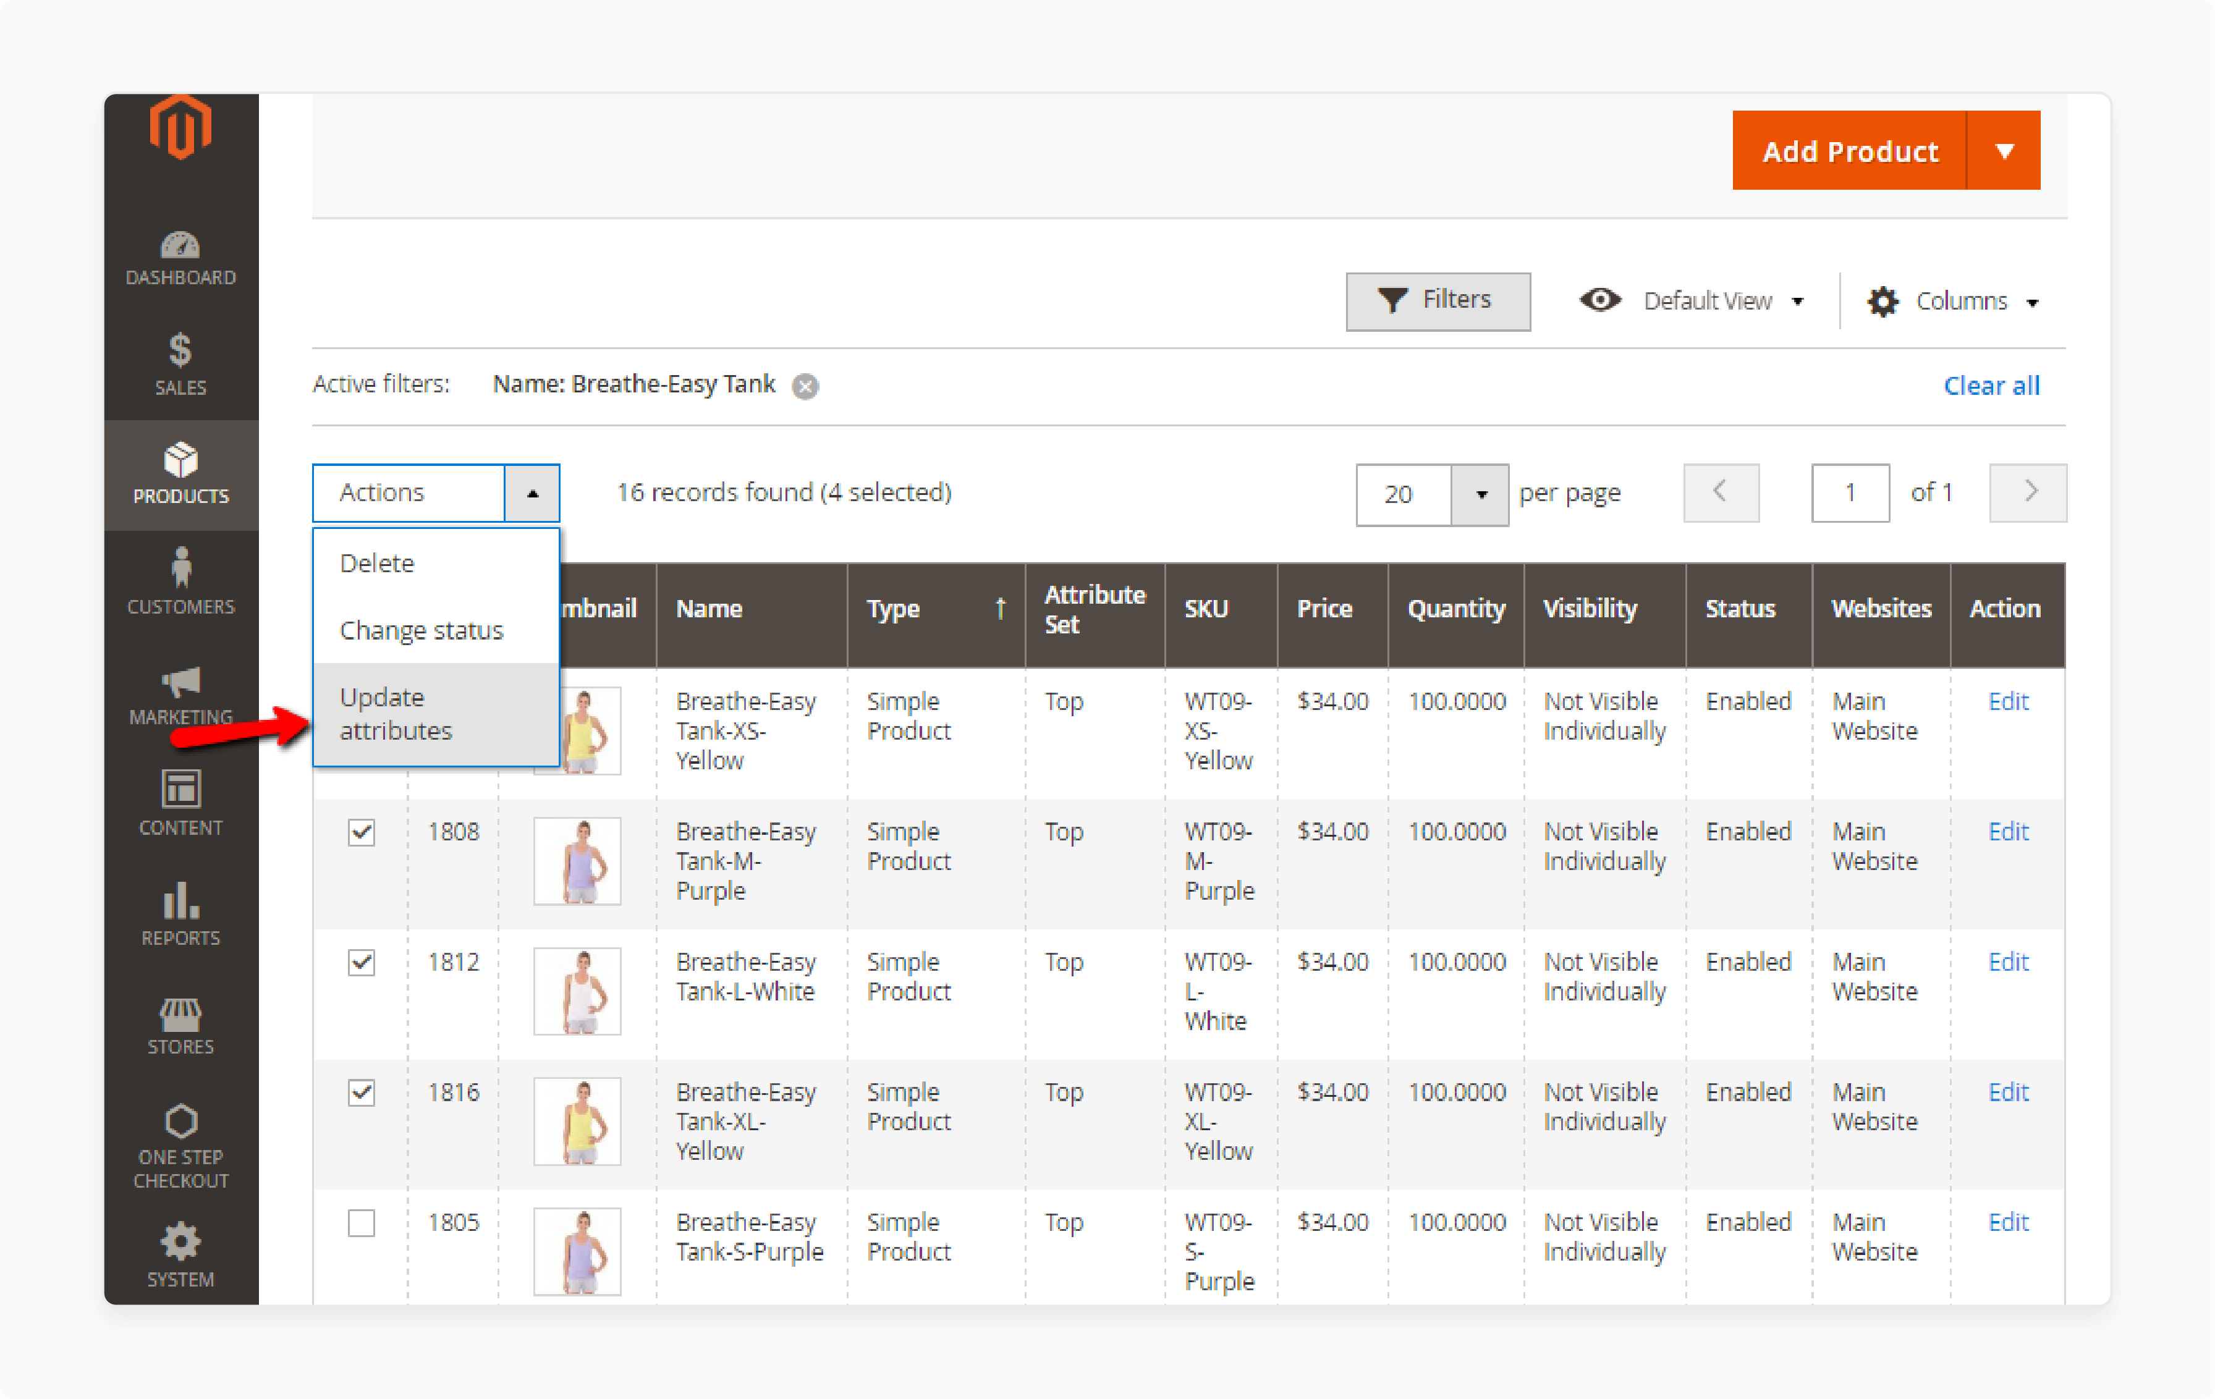Open the Content sidebar menu
The height and width of the screenshot is (1399, 2215).
coord(180,804)
